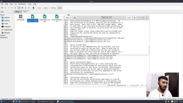
Task: Click line 107 SSLCertificateFile pem path
Action: [x=104, y=38]
